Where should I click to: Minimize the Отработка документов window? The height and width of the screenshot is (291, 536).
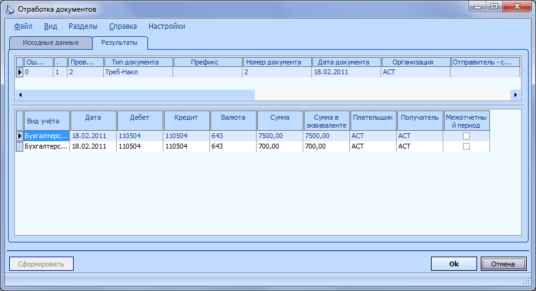point(478,7)
